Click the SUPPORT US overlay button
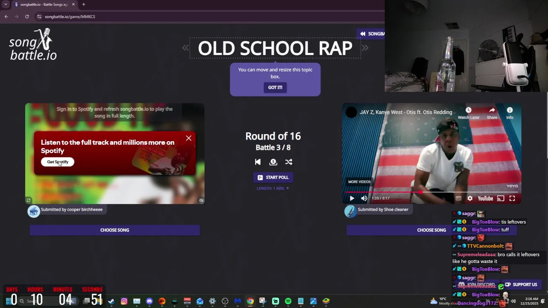 pos(521,284)
